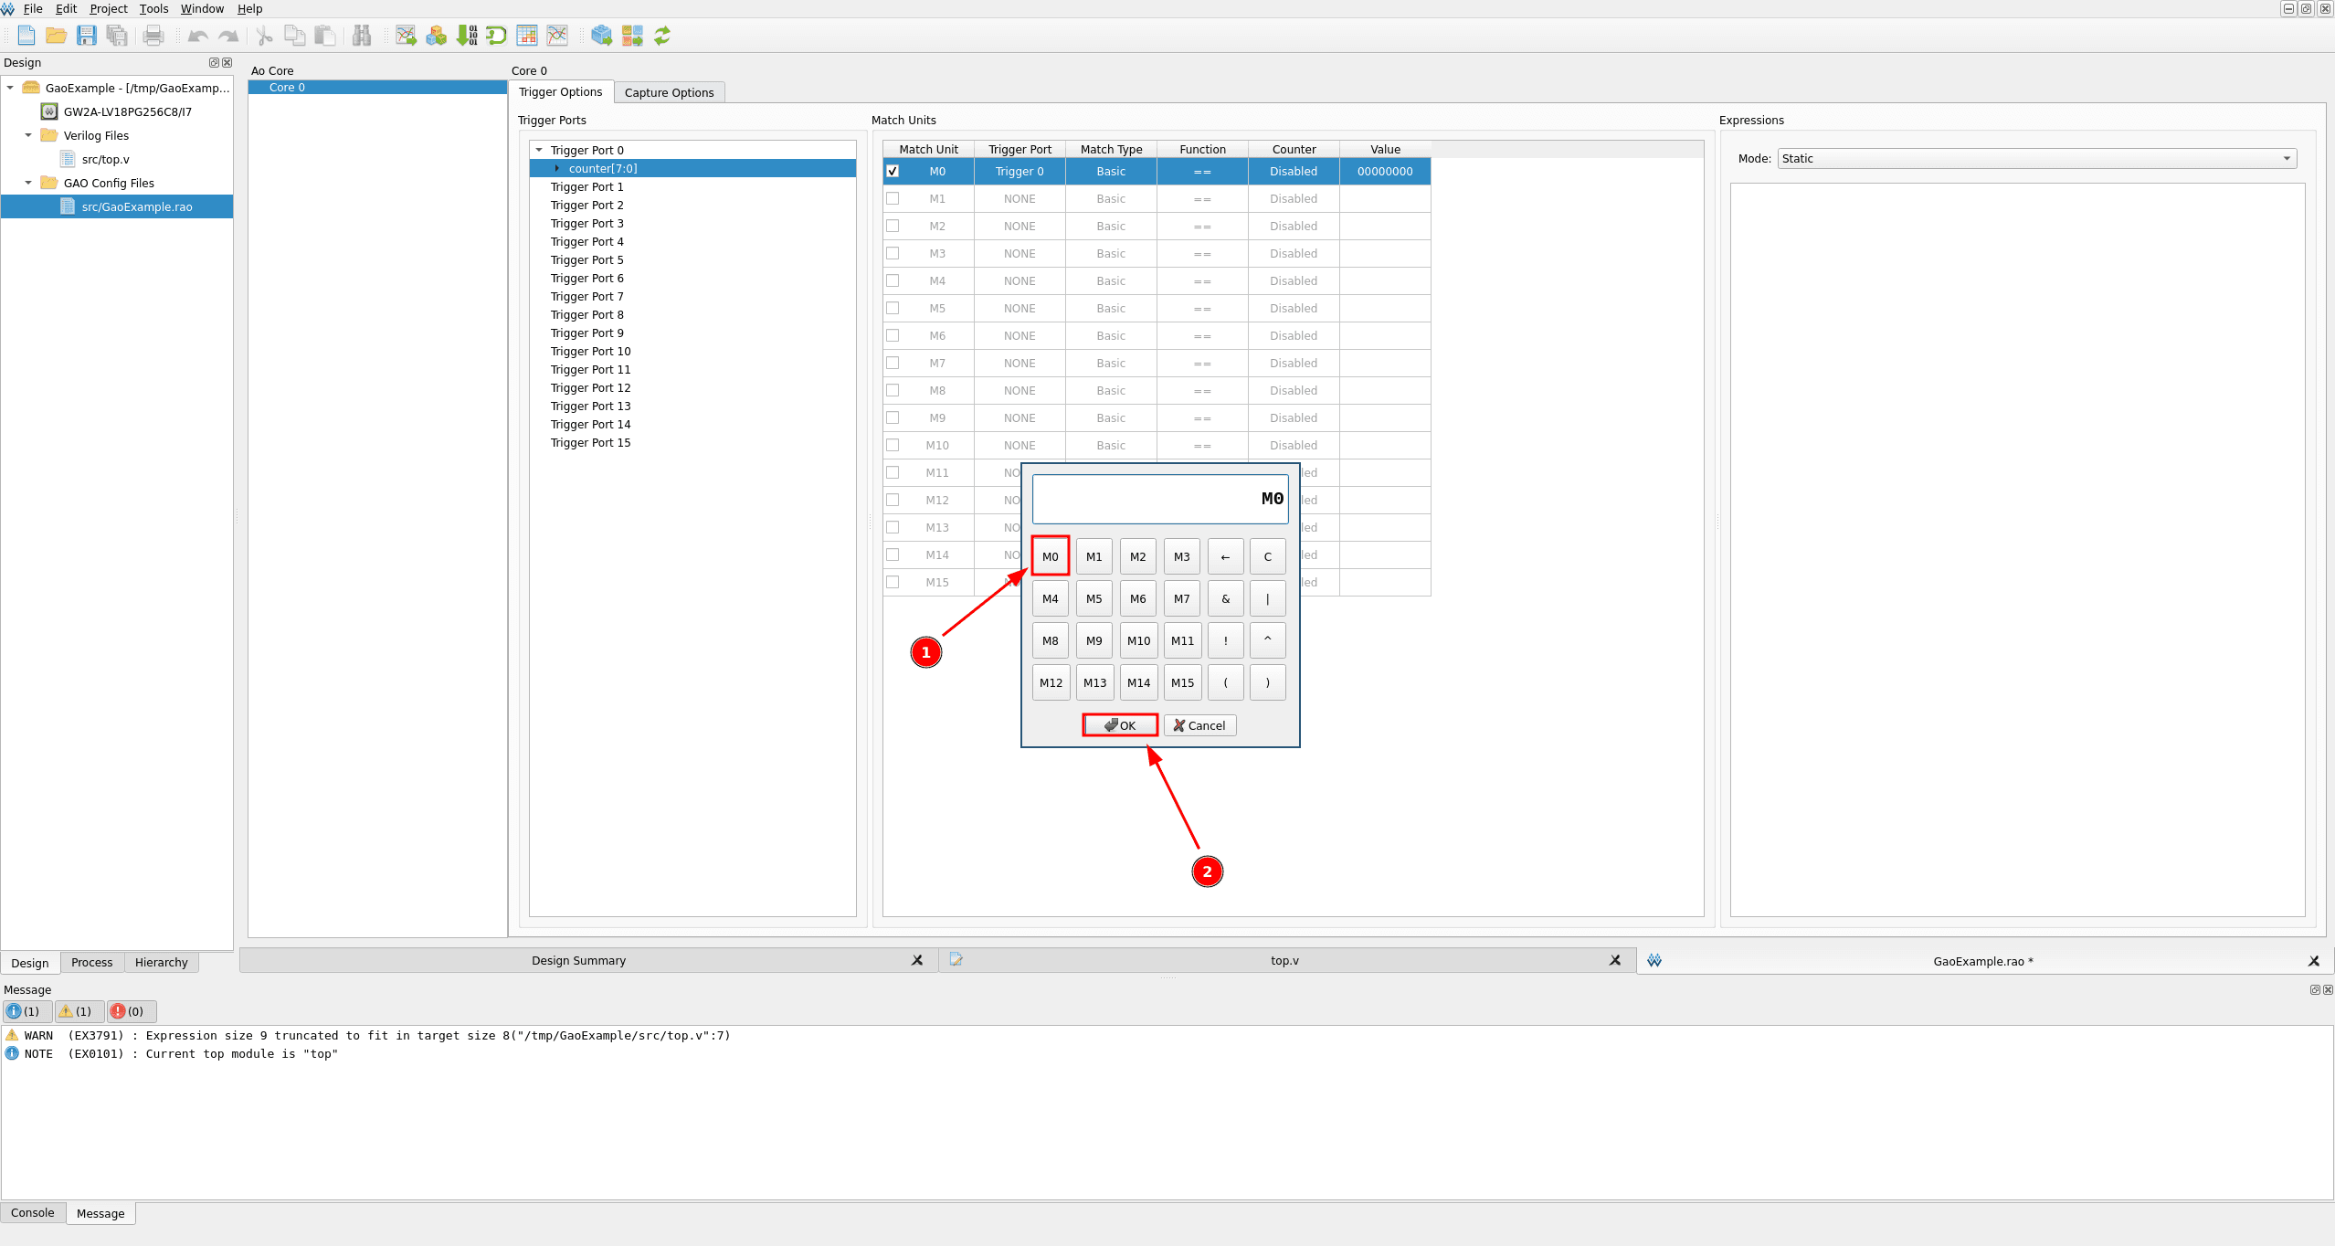Click the backspace arrow keypad button
This screenshot has height=1246, width=2335.
pos(1225,556)
